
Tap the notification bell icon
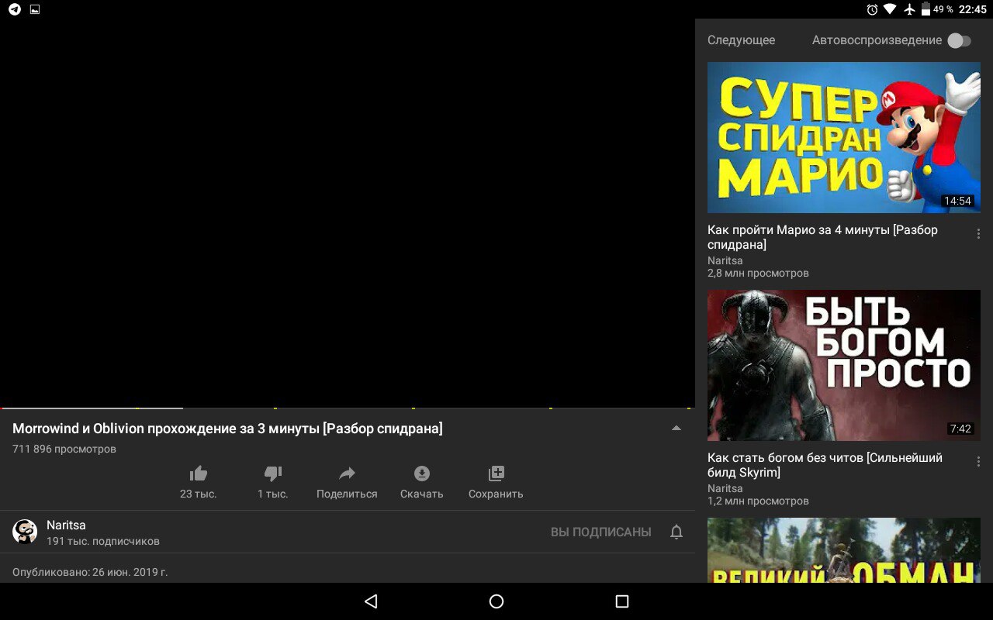click(x=676, y=532)
